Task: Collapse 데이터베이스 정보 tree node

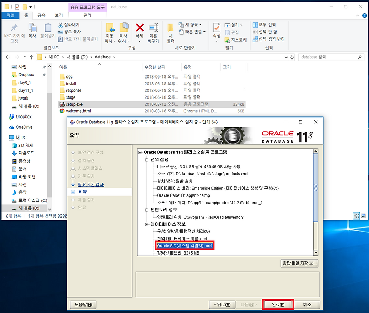Action: [147, 224]
